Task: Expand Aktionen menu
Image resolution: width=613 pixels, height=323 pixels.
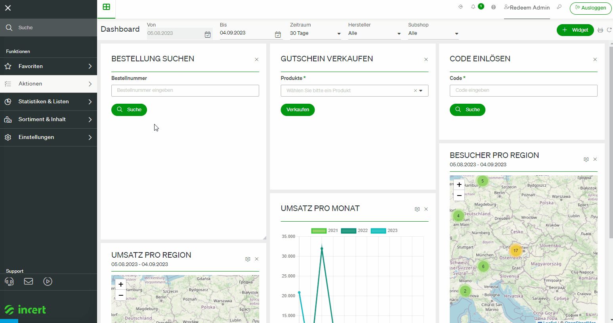Action: tap(48, 84)
